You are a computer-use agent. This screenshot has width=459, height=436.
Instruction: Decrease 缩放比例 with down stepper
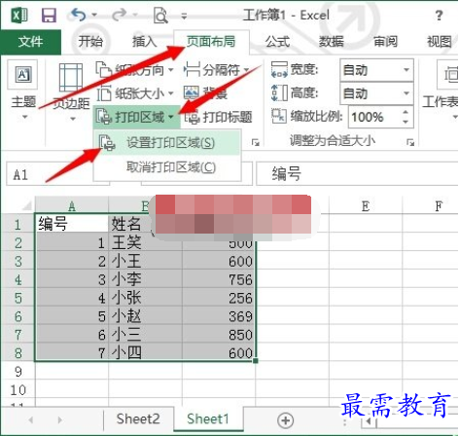[406, 122]
